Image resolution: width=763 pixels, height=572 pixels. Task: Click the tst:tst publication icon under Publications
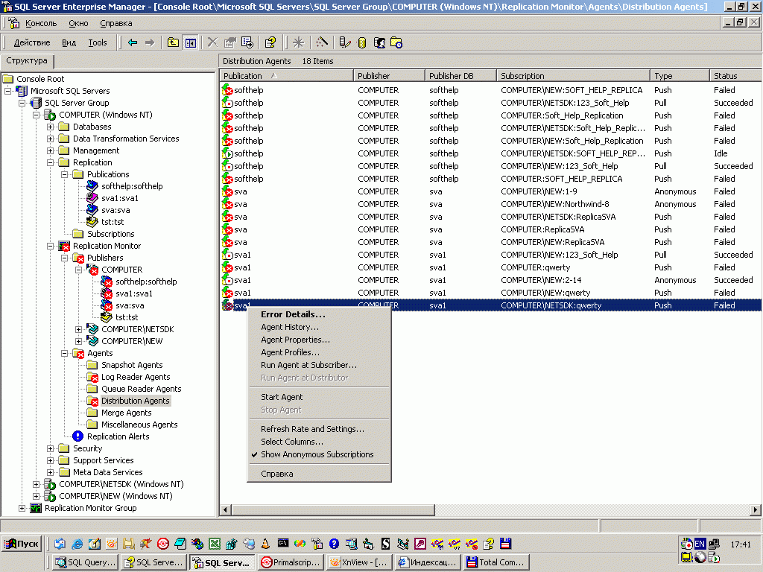92,222
